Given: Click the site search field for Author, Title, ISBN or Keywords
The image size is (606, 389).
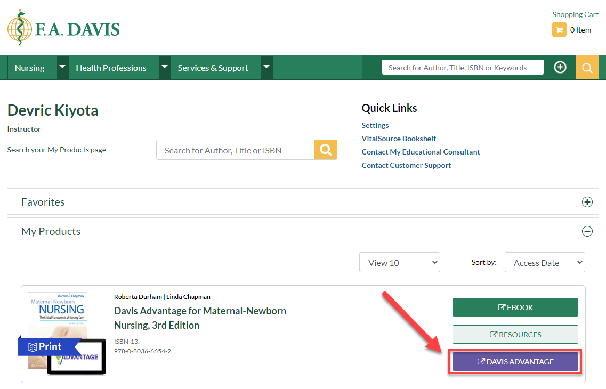Looking at the screenshot, I should point(463,68).
